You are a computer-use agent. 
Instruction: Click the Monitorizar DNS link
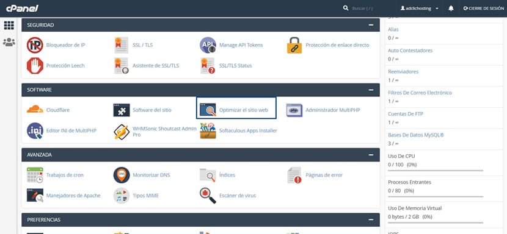pos(151,175)
